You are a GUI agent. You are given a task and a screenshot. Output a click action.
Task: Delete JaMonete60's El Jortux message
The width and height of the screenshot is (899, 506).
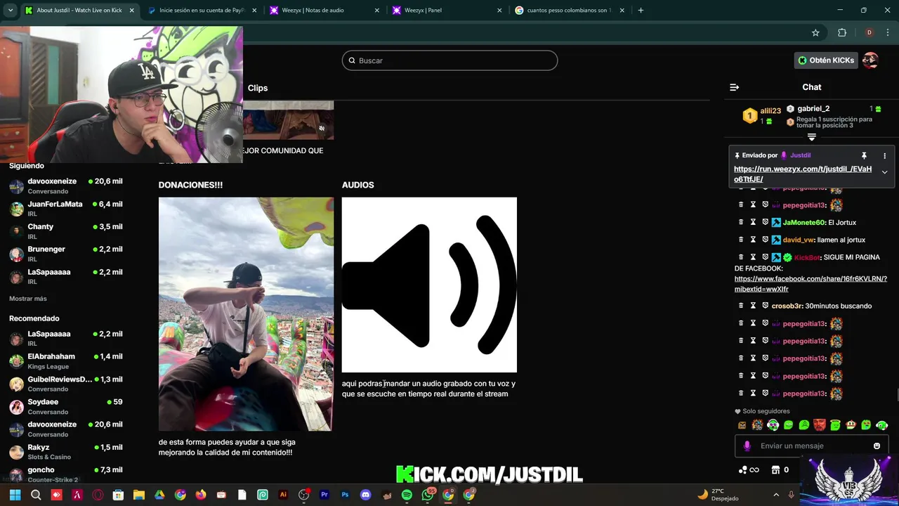[741, 222]
